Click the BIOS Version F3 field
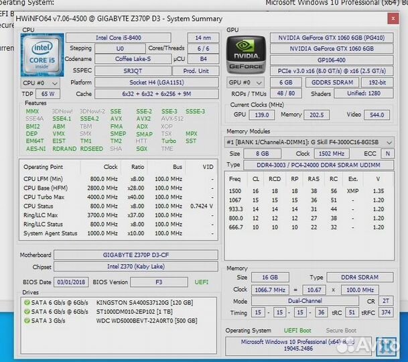 click(159, 282)
